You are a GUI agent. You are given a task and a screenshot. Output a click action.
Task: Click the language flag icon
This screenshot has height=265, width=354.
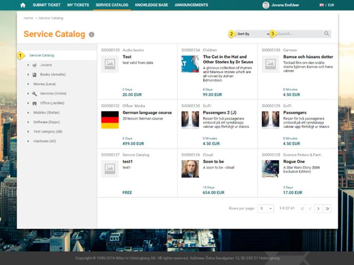coord(322,5)
